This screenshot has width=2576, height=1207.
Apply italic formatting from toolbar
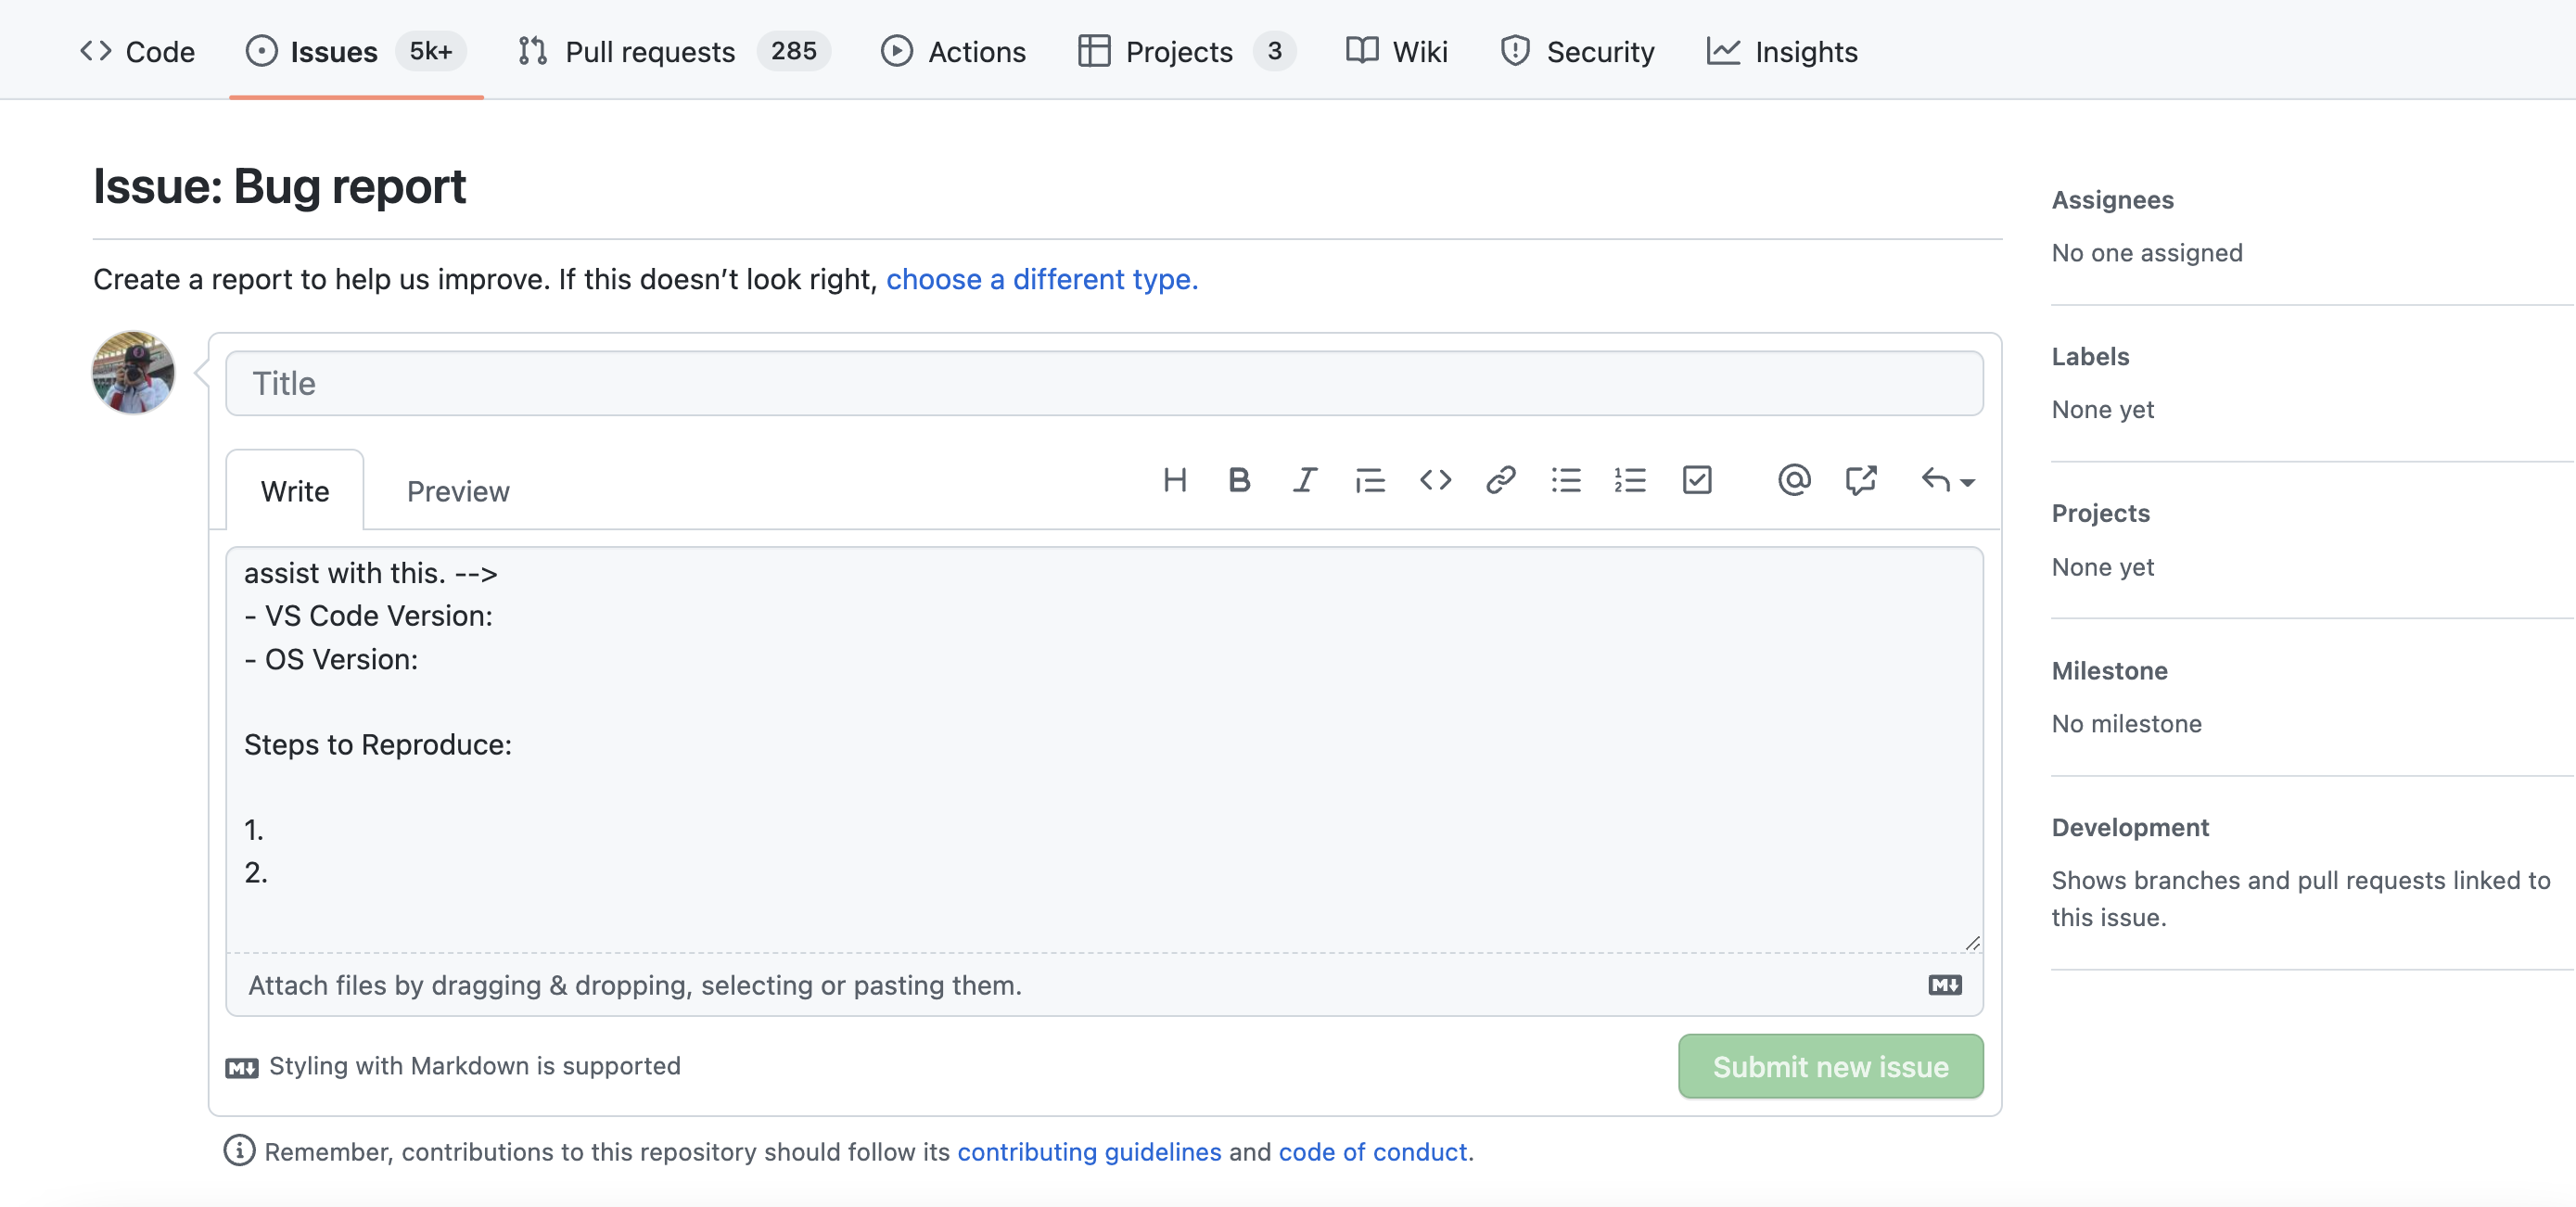point(1304,481)
